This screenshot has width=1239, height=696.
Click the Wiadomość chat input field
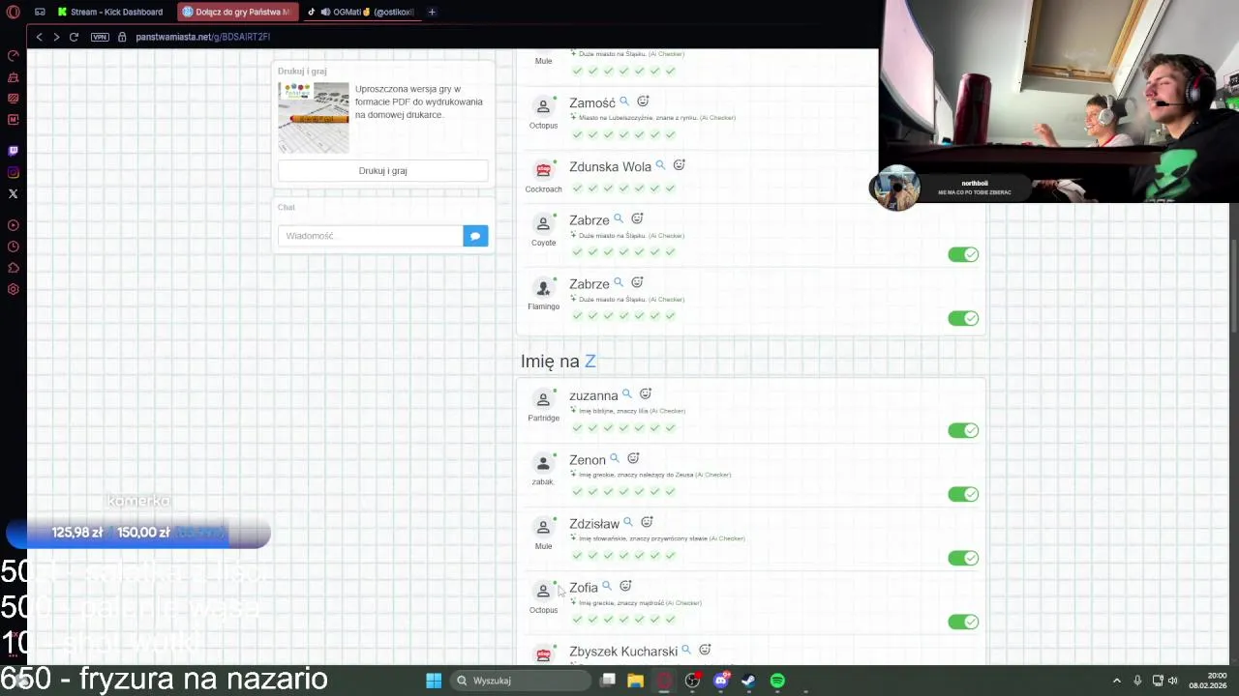371,236
